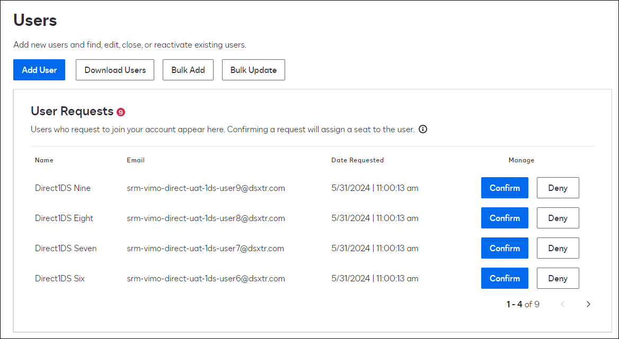Deny the Direct1DS Seven request
This screenshot has height=339, width=619.
click(x=558, y=248)
